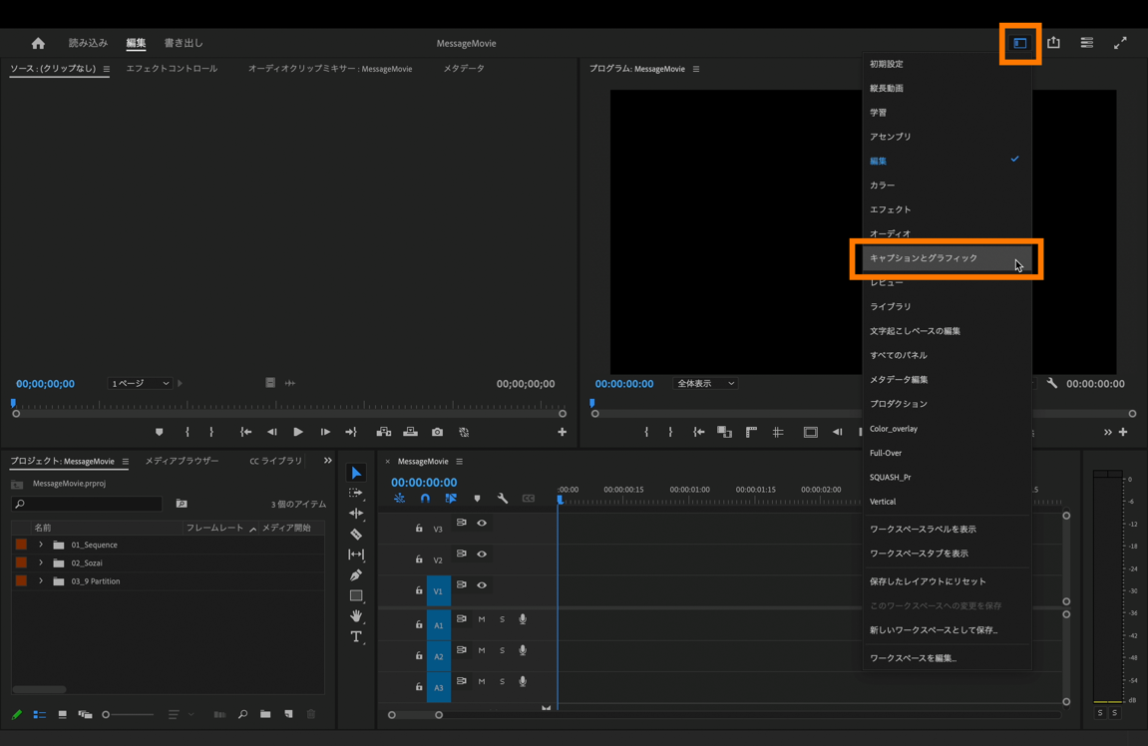Click the timeline playhead marker
Image resolution: width=1148 pixels, height=746 pixels.
(561, 499)
